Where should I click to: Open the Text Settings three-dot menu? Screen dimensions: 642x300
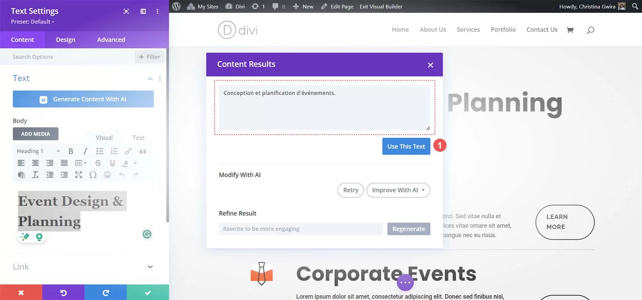click(157, 11)
